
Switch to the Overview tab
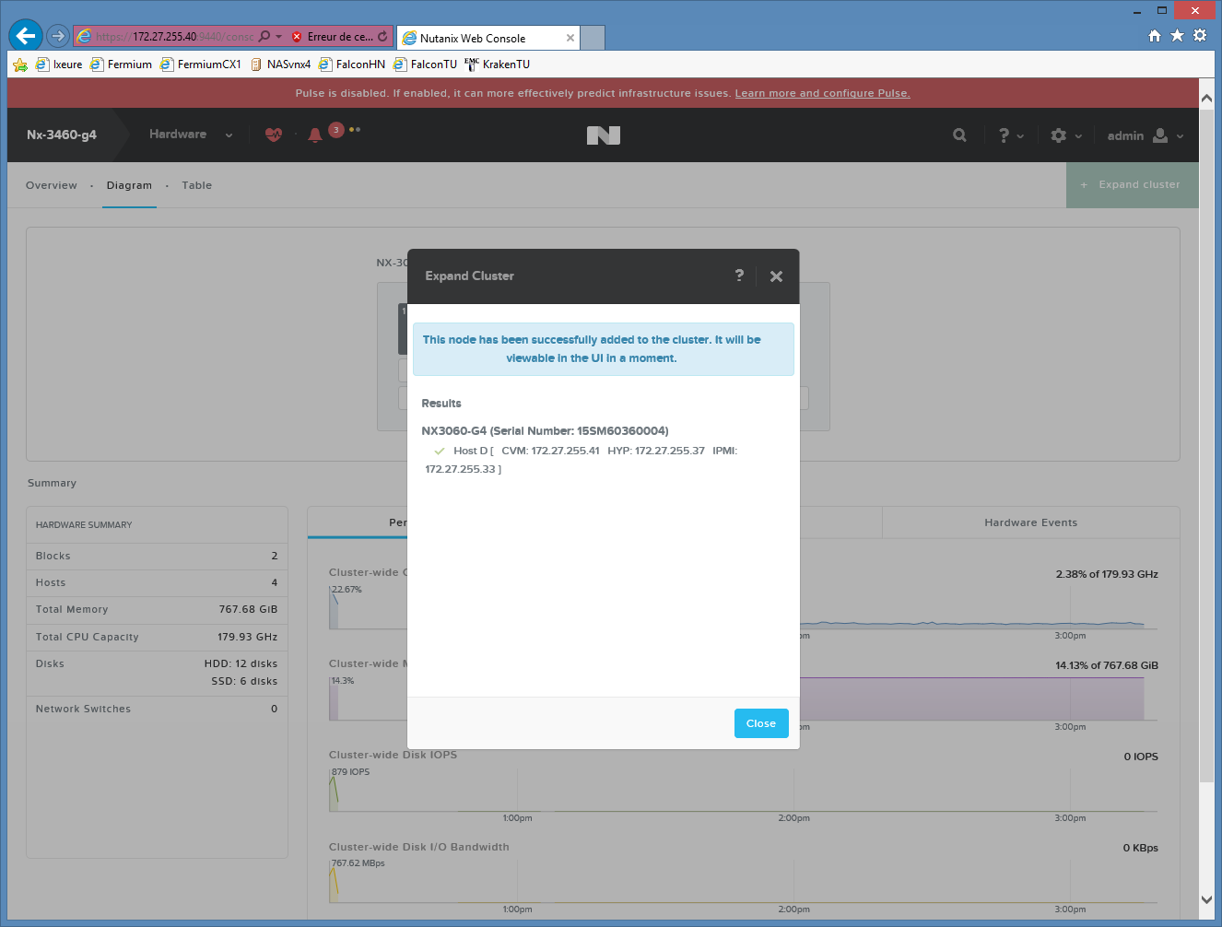coord(52,185)
